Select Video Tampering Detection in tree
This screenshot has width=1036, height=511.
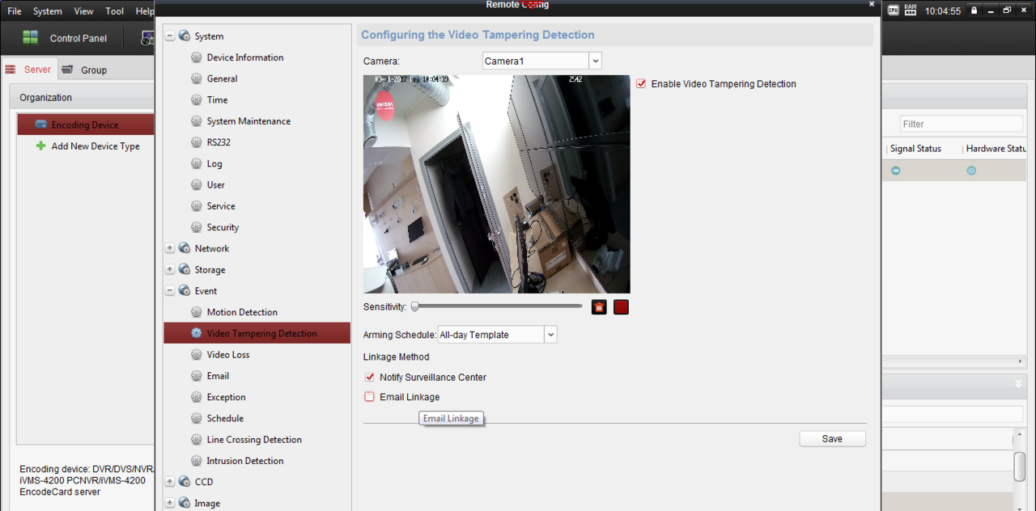[x=257, y=333]
